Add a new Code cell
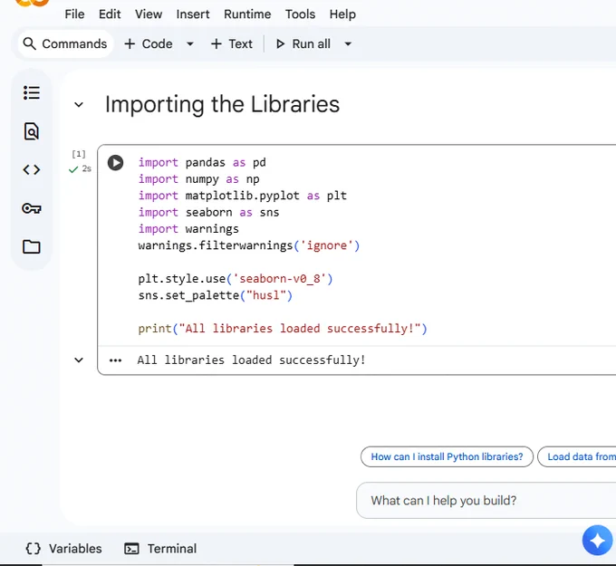 (x=148, y=43)
